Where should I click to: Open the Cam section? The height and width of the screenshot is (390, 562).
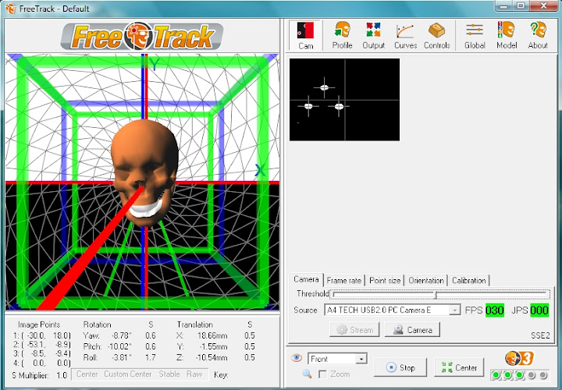[305, 35]
